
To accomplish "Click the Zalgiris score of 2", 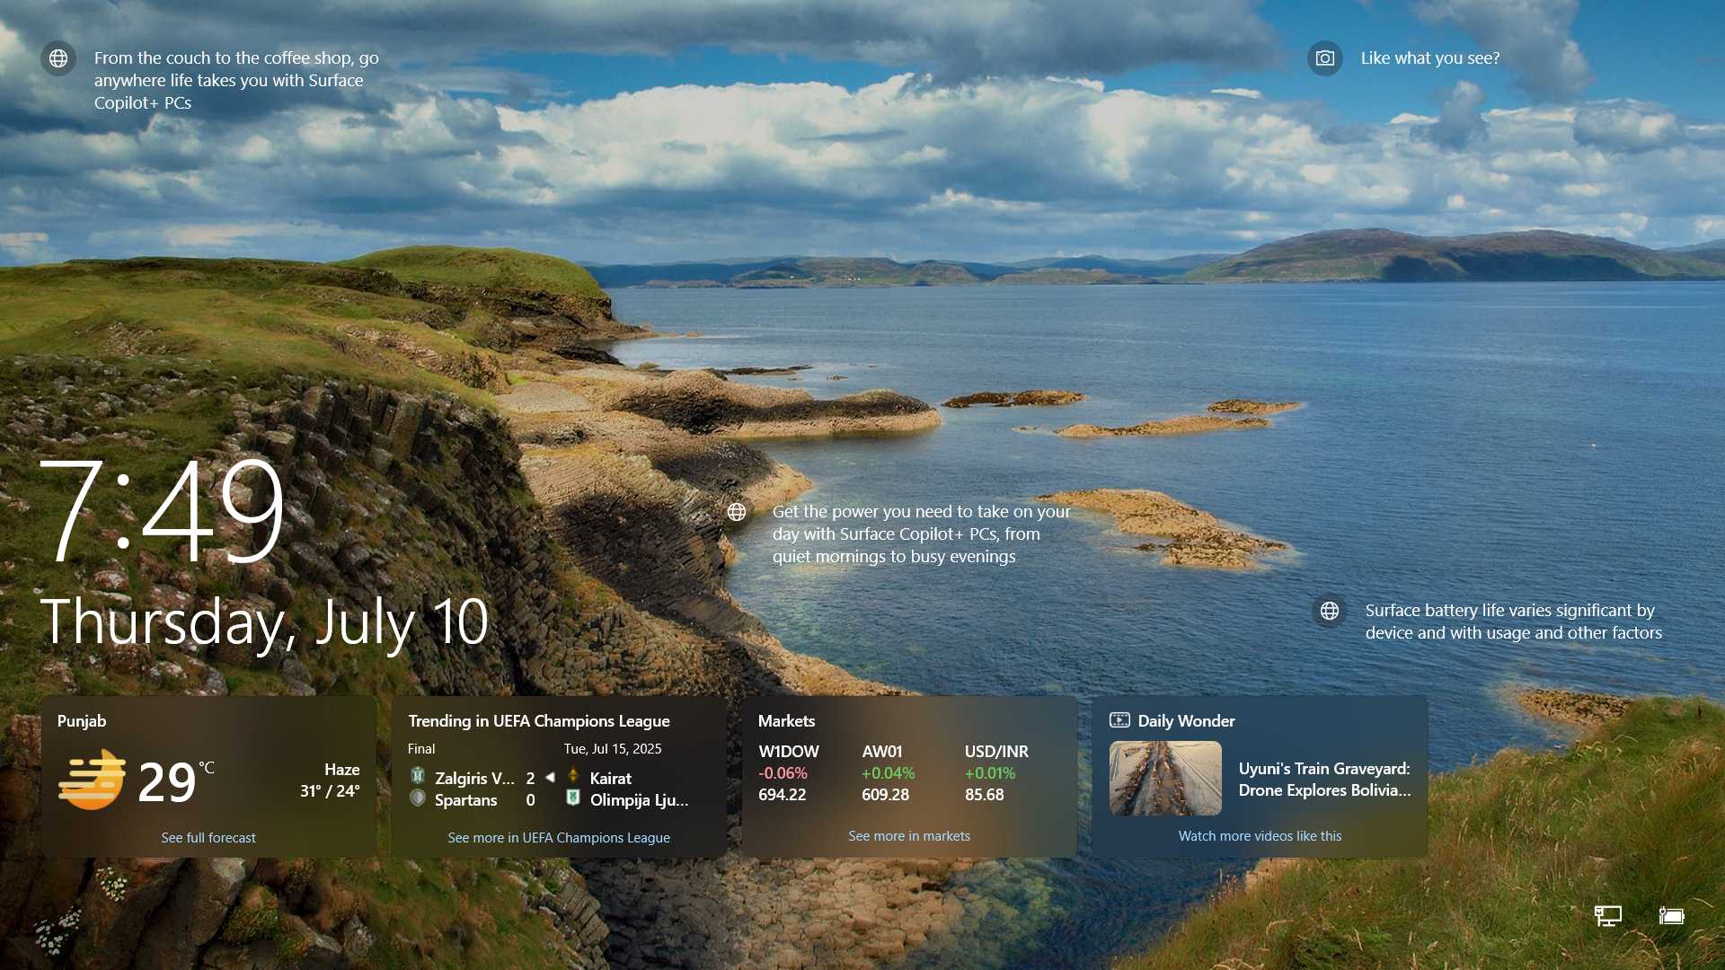I will 530,778.
